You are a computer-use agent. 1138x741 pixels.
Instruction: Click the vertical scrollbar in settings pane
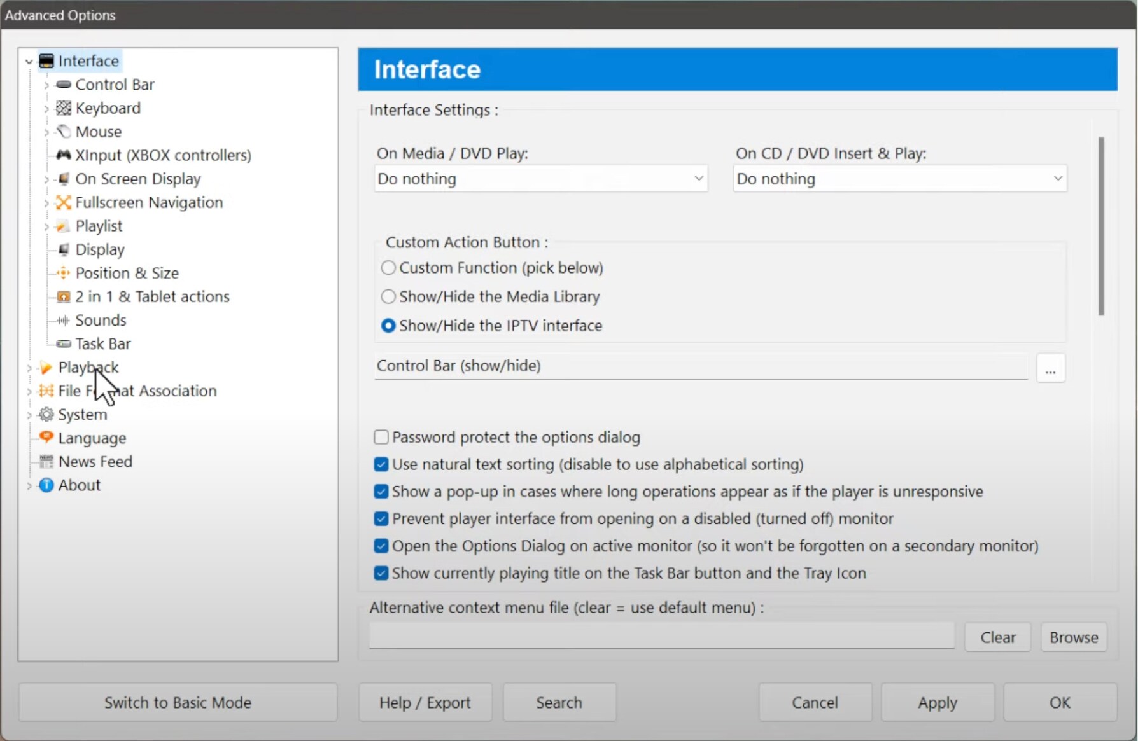point(1101,226)
